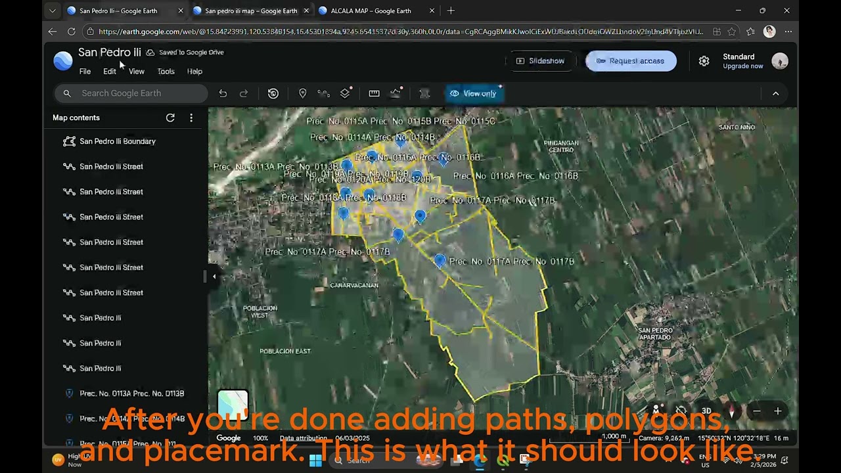Click the Redo arrow in the toolbar

pyautogui.click(x=244, y=93)
